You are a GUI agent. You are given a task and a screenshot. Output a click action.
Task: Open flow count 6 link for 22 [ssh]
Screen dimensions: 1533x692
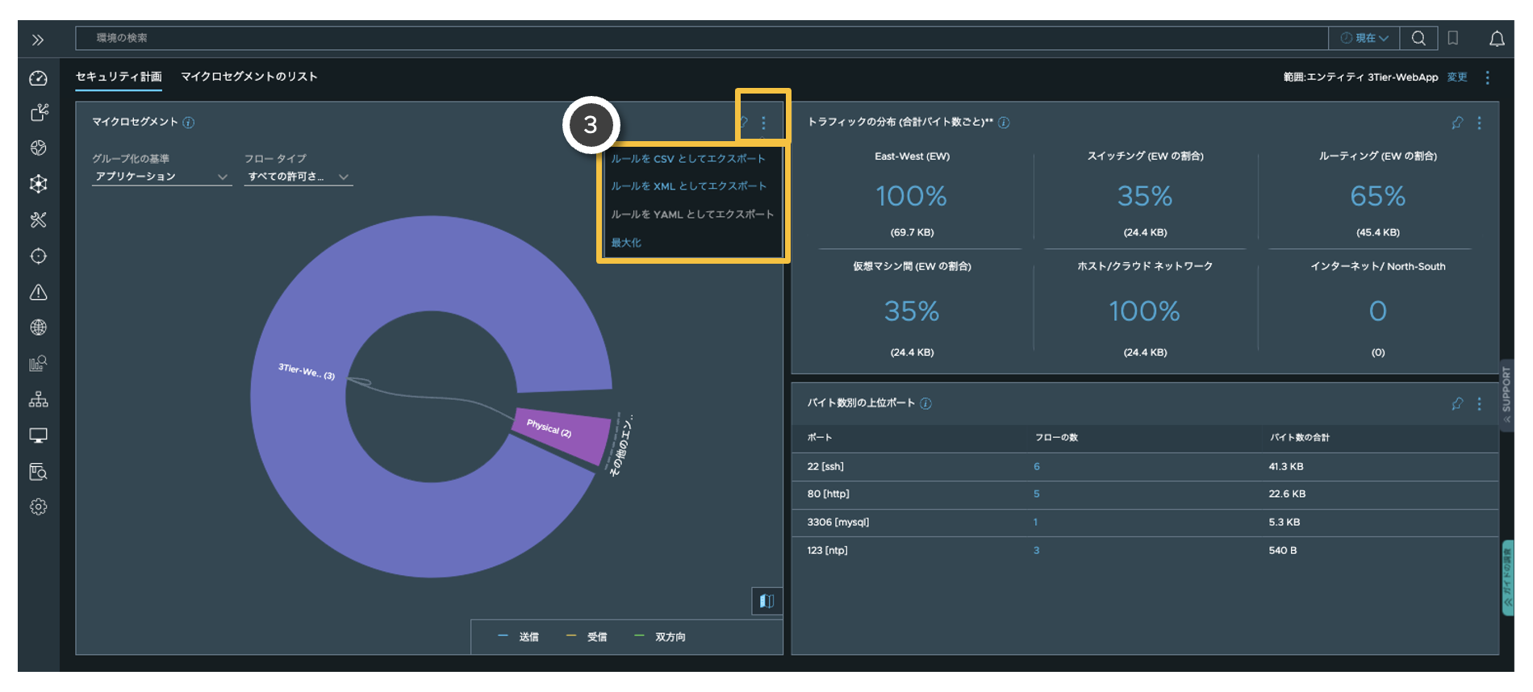point(1037,466)
